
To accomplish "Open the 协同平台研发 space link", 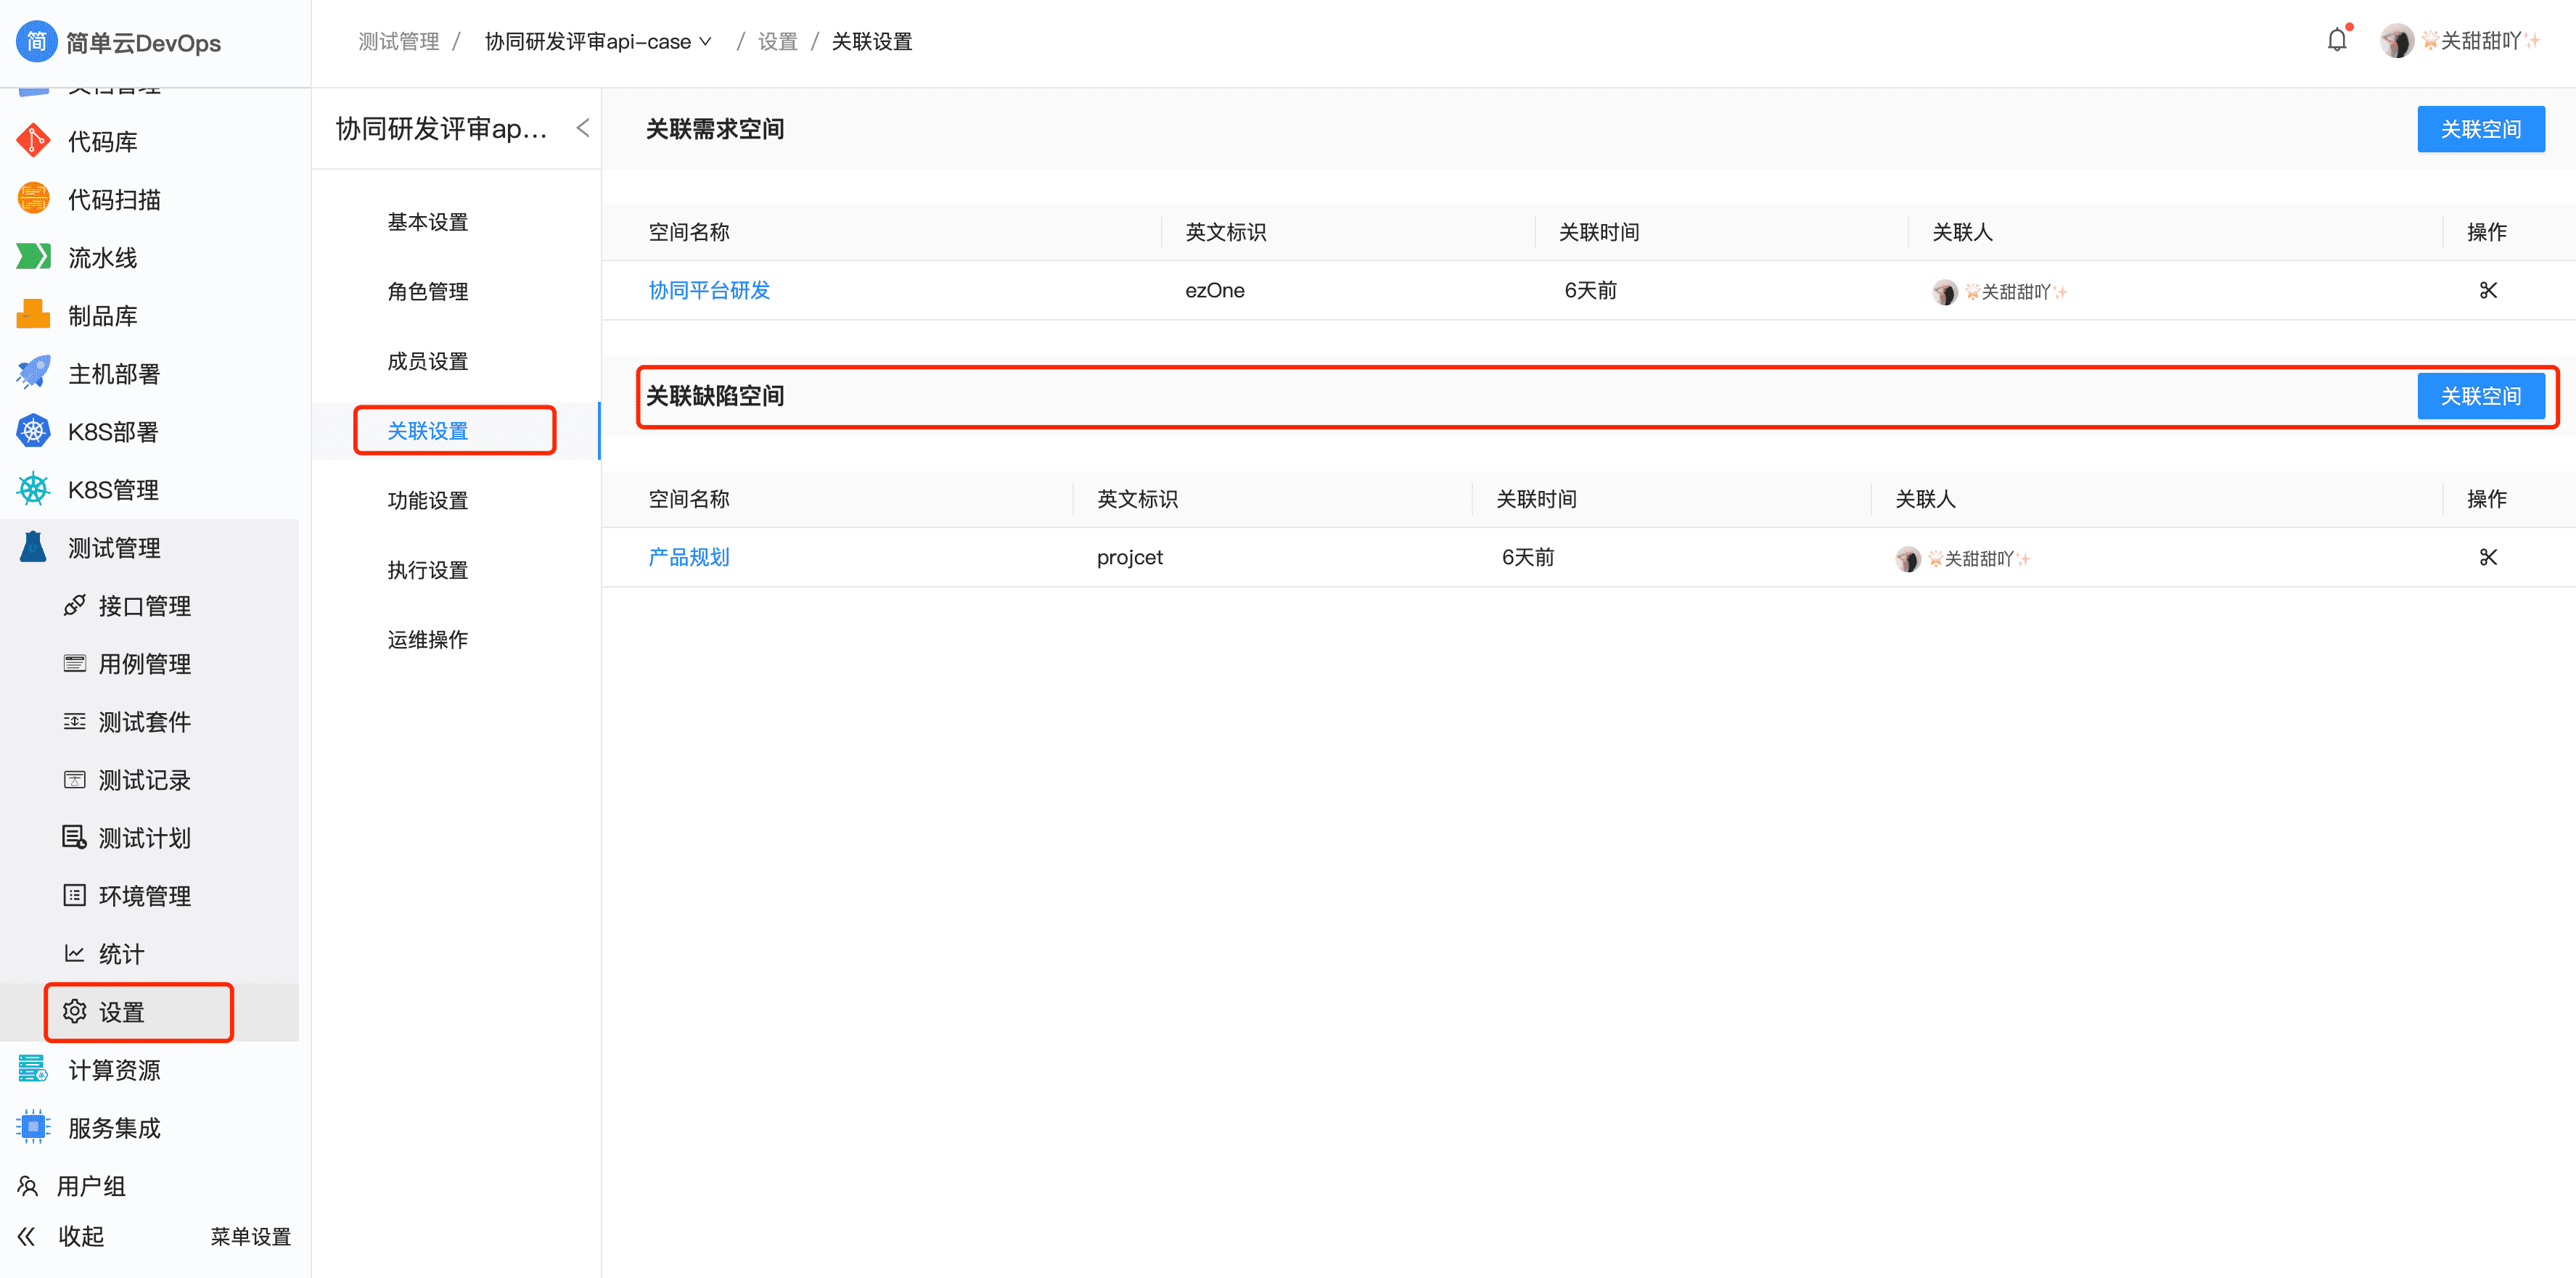I will pos(709,291).
